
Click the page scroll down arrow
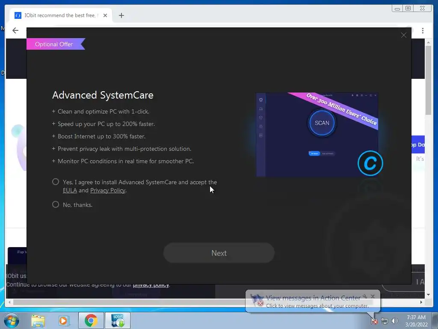pyautogui.click(x=428, y=295)
